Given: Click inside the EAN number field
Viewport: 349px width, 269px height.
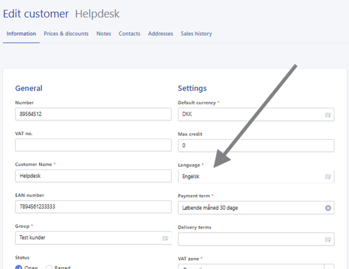Looking at the screenshot, I should pyautogui.click(x=93, y=207).
